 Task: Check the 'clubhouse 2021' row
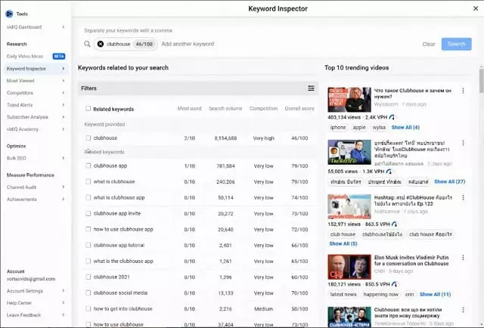(88, 277)
